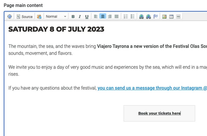Toggle italic formatting
This screenshot has height=136, width=207.
click(80, 17)
